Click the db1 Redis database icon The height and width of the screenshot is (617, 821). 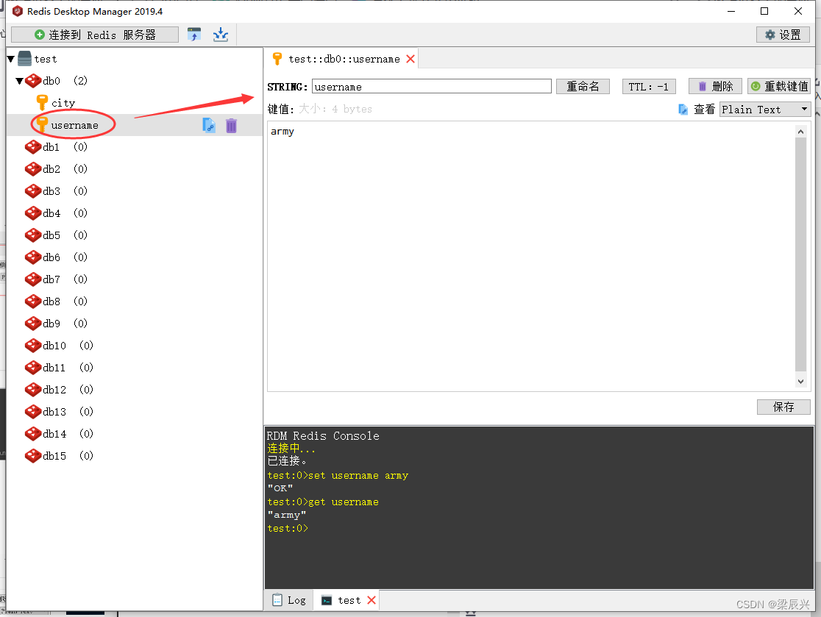tap(33, 147)
